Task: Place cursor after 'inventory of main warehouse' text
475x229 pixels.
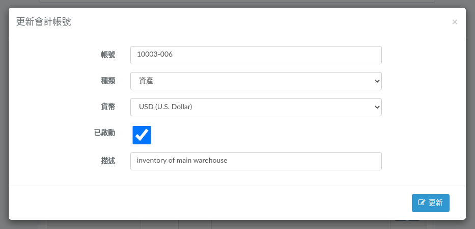Action: click(228, 161)
